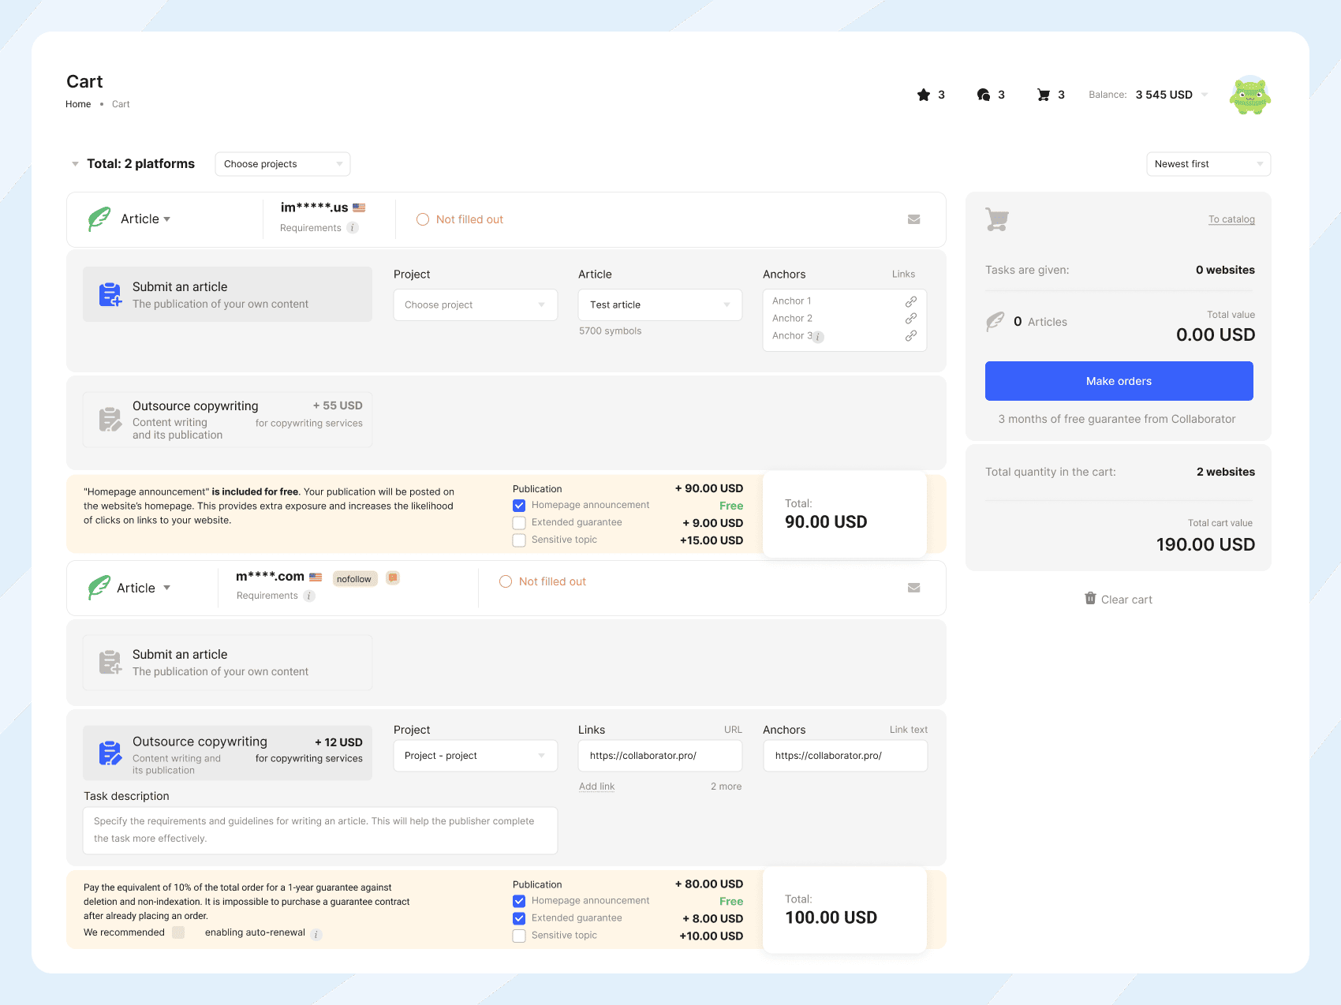Click the Submit an article clipboard icon
The image size is (1341, 1005).
[110, 294]
